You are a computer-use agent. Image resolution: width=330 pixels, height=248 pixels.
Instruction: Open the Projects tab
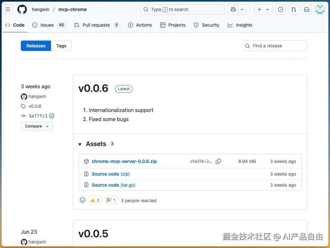[172, 25]
